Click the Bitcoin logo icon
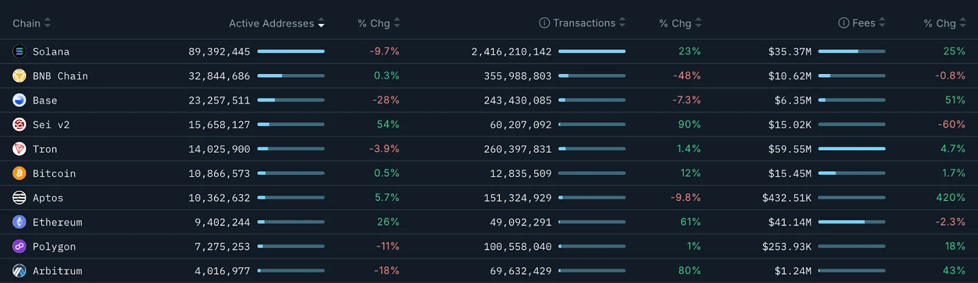 coord(19,174)
